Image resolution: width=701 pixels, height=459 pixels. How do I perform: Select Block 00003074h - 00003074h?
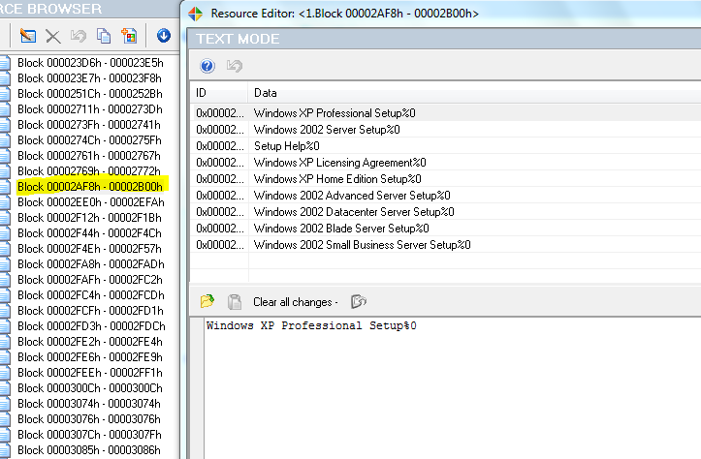coord(89,404)
